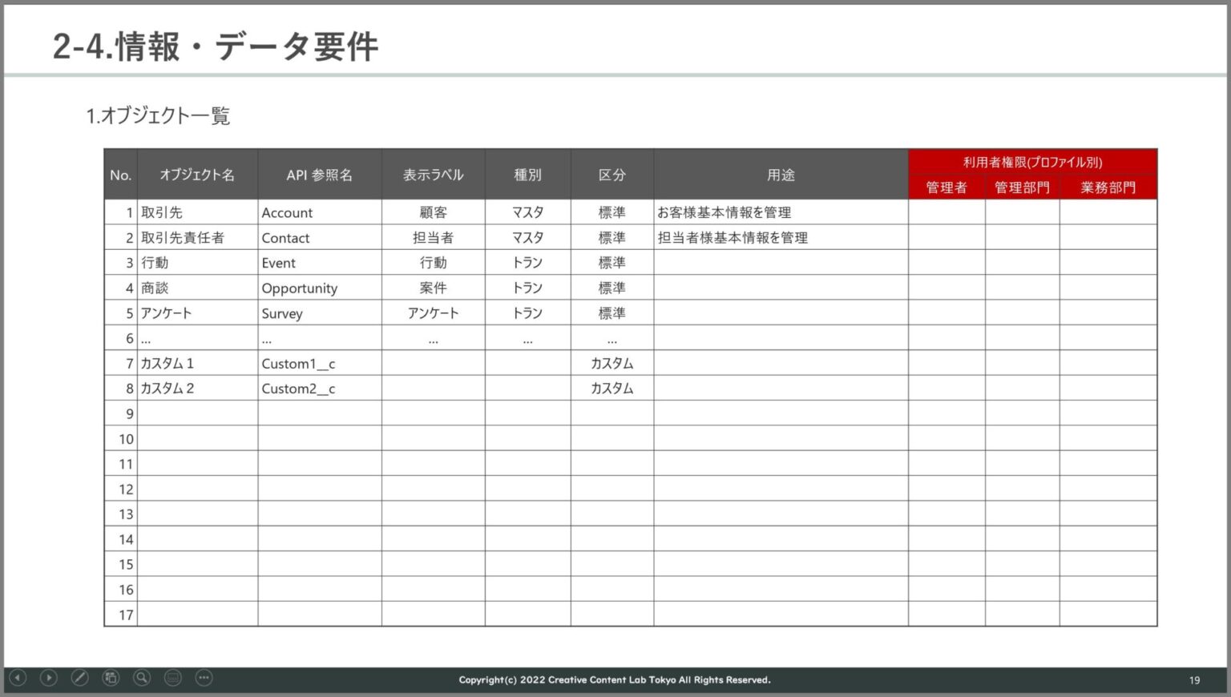Toggle subtitles in the slideshow
Image resolution: width=1231 pixels, height=697 pixels.
pyautogui.click(x=173, y=678)
